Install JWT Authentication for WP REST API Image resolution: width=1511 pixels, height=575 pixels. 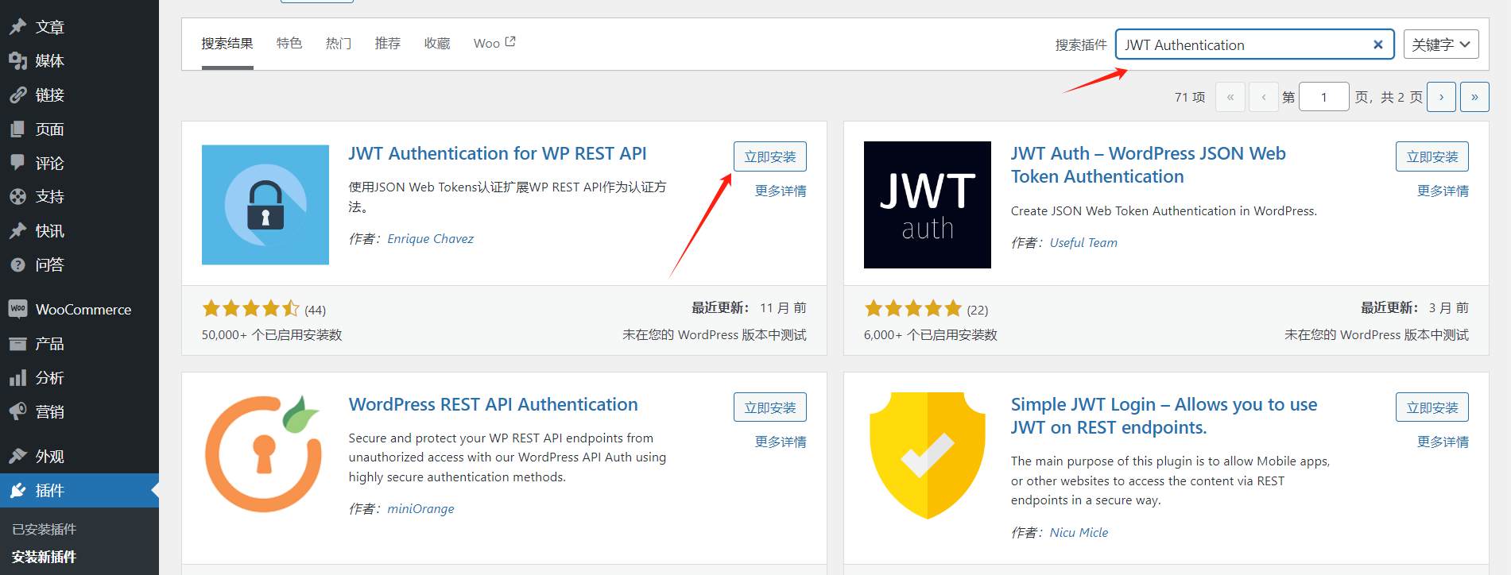pos(770,156)
